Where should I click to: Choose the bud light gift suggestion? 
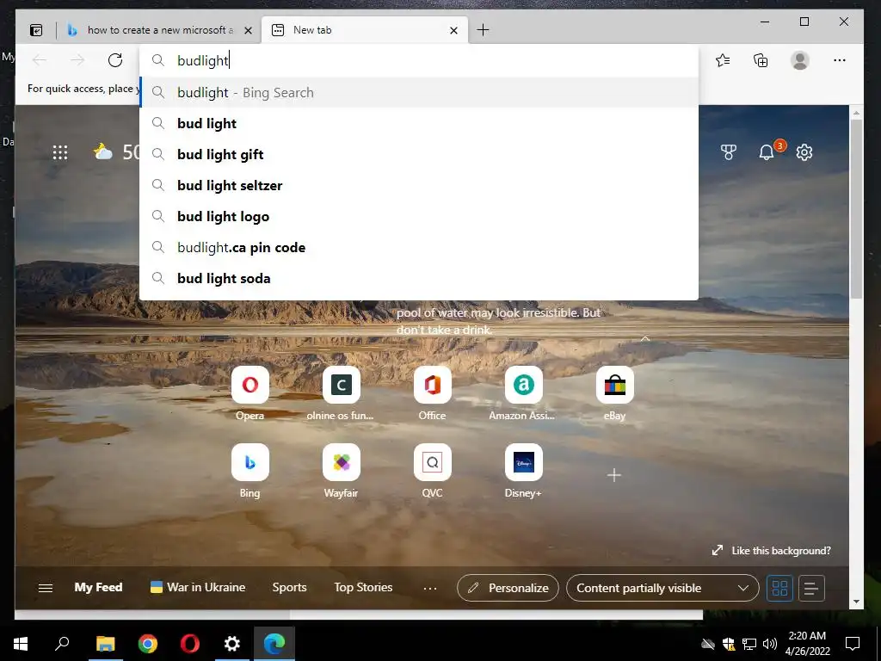pyautogui.click(x=419, y=155)
